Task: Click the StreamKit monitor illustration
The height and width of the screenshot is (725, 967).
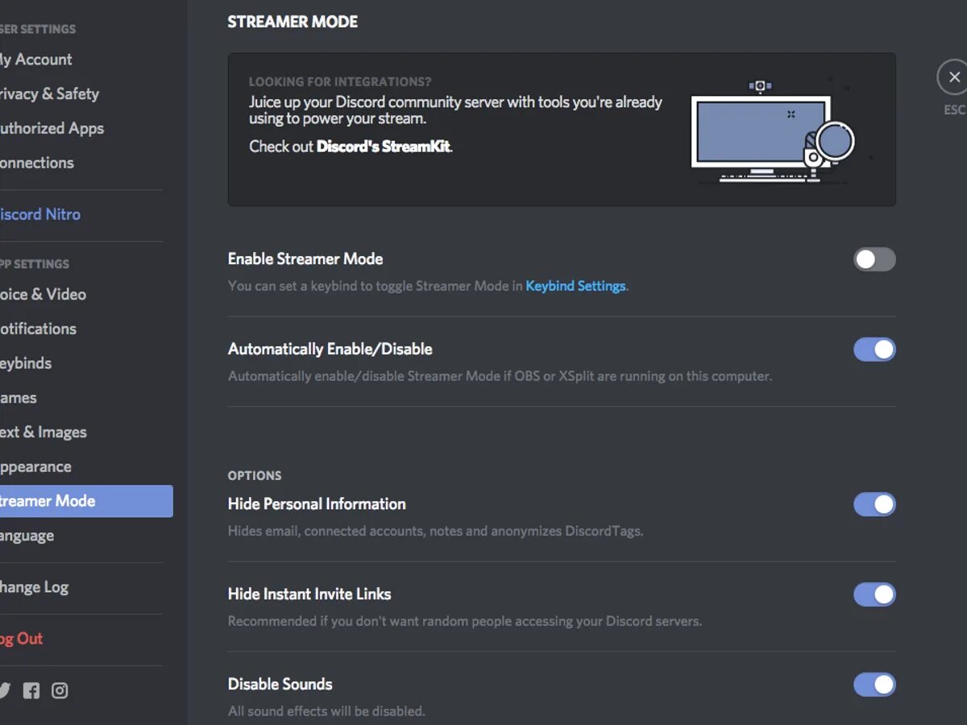Action: click(x=772, y=132)
